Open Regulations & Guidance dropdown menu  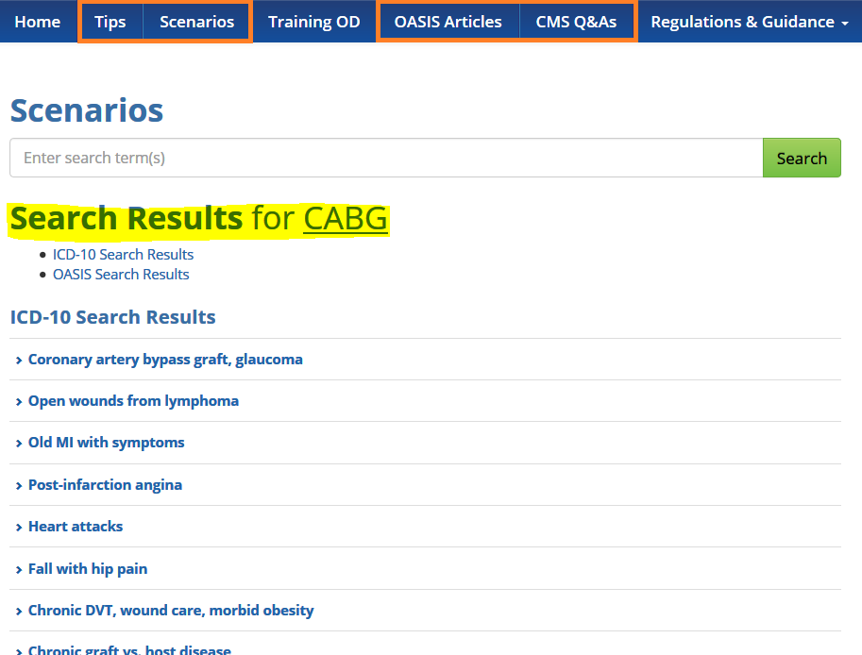pyautogui.click(x=749, y=22)
